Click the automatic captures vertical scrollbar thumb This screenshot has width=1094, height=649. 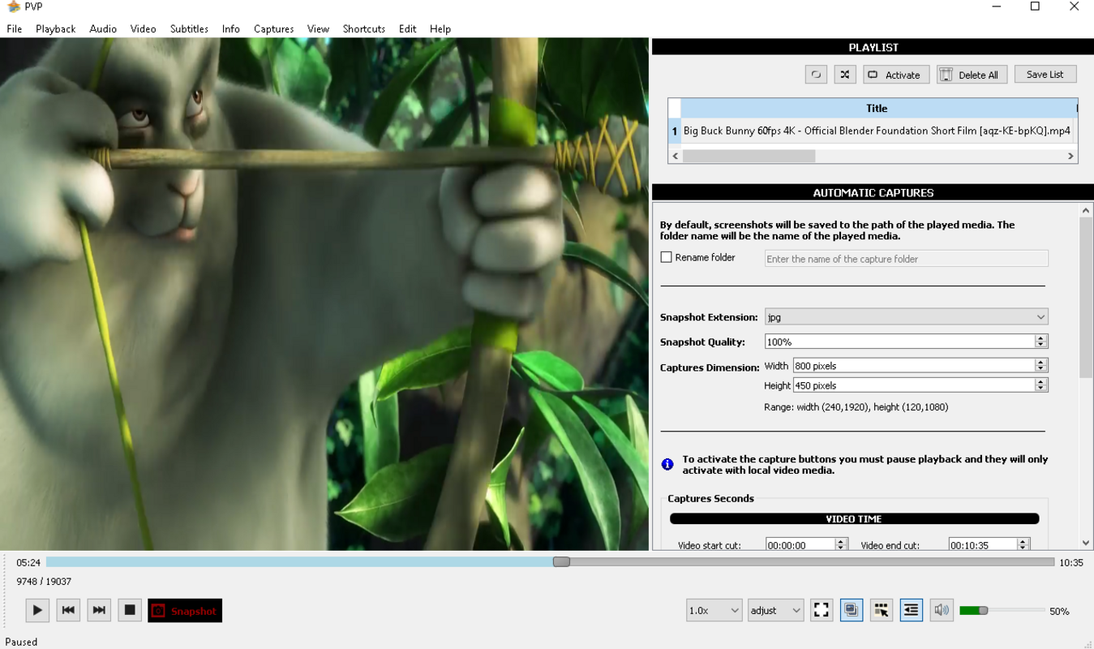click(1086, 298)
